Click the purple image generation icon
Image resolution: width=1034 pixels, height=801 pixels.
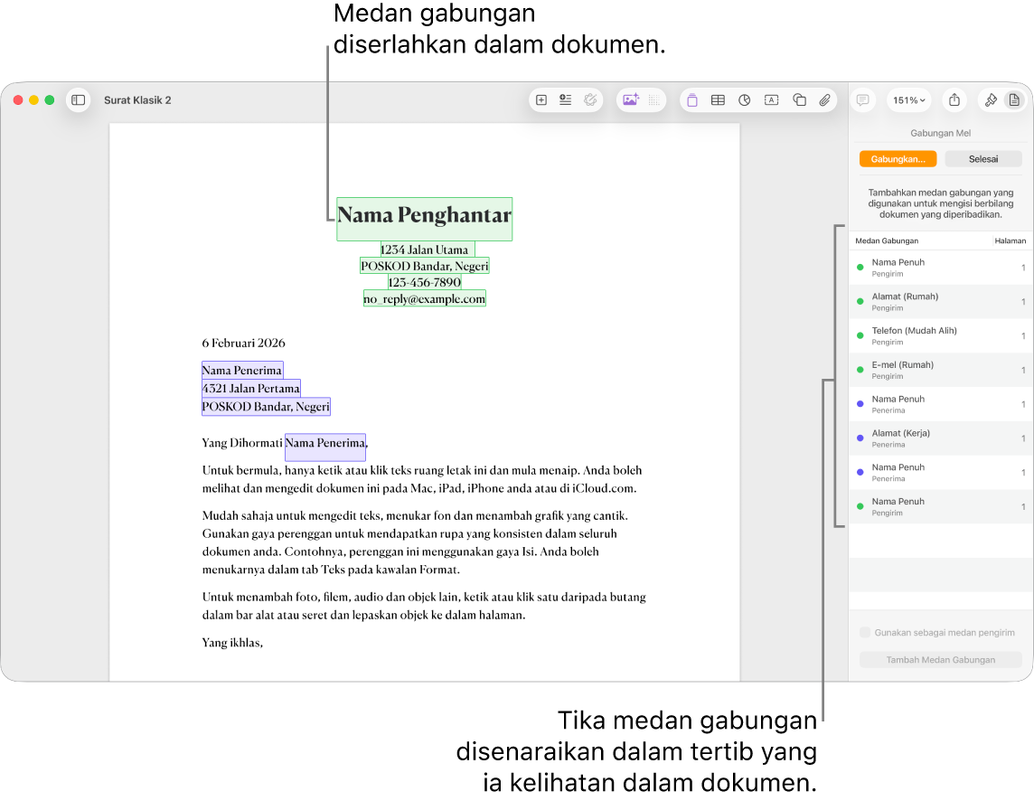point(630,100)
